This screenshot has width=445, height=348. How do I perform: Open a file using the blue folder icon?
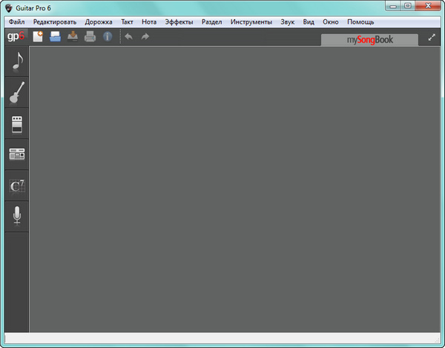pos(55,36)
